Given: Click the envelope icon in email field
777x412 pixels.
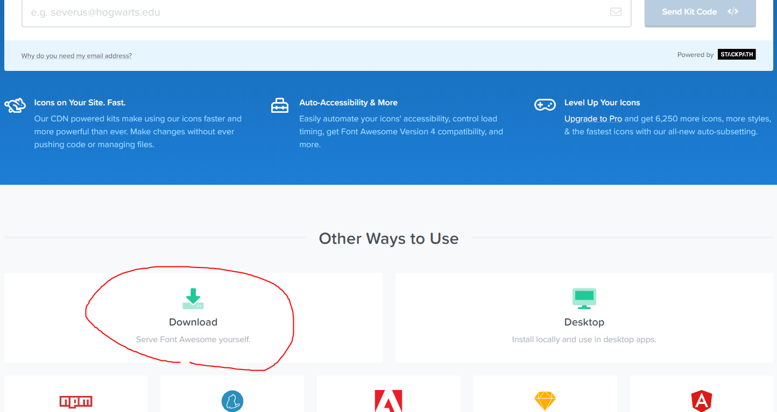Looking at the screenshot, I should point(616,12).
